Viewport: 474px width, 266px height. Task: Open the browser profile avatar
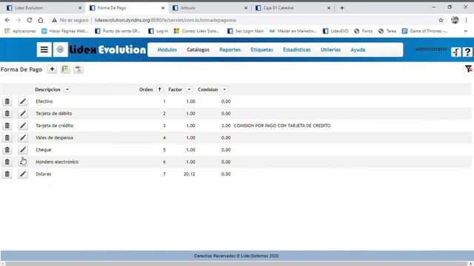click(455, 20)
